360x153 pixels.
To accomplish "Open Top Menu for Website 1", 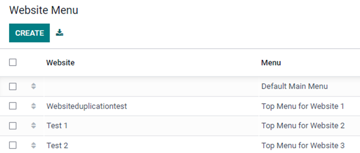I will [x=303, y=106].
